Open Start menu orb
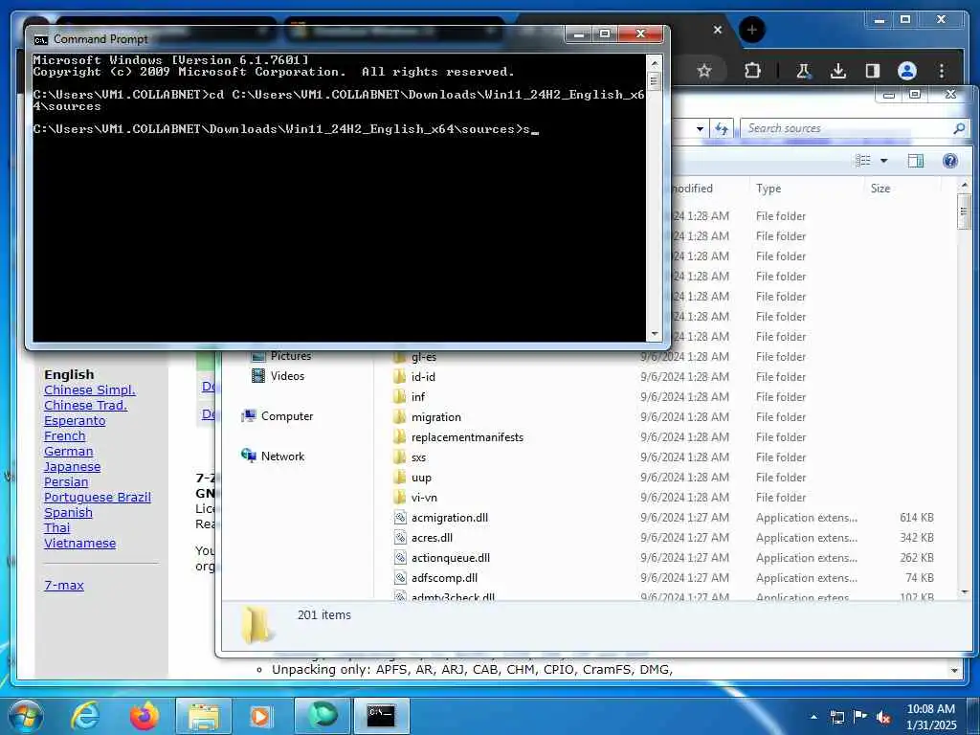This screenshot has height=735, width=980. click(x=26, y=716)
